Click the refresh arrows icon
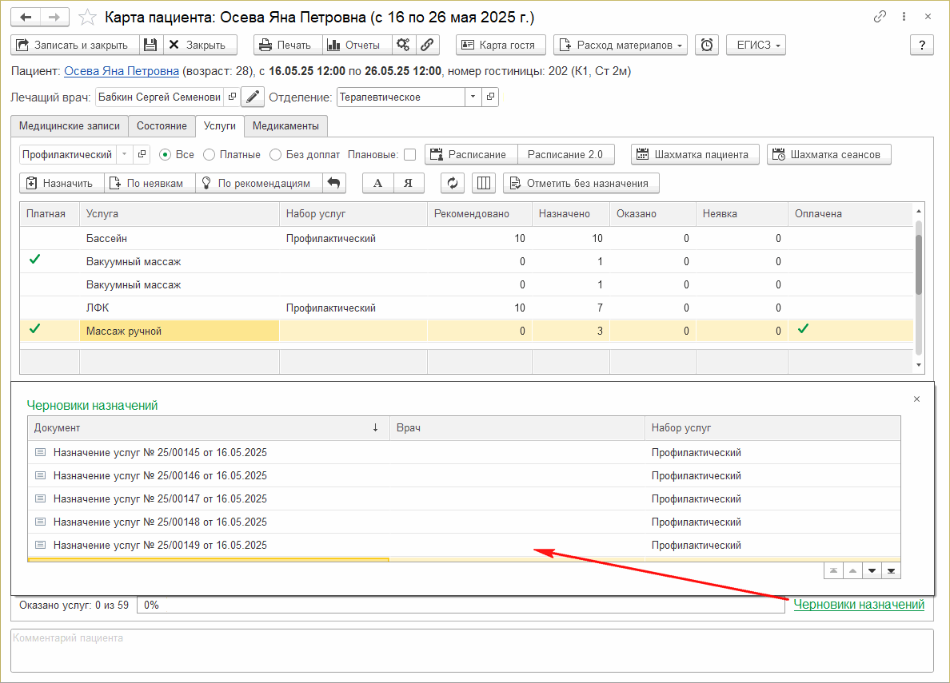 pos(453,183)
